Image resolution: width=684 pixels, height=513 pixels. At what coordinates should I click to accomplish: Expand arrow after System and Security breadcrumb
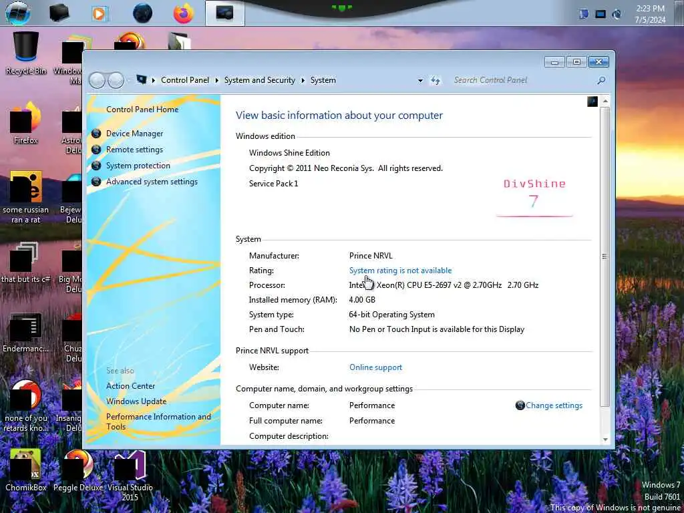click(303, 80)
